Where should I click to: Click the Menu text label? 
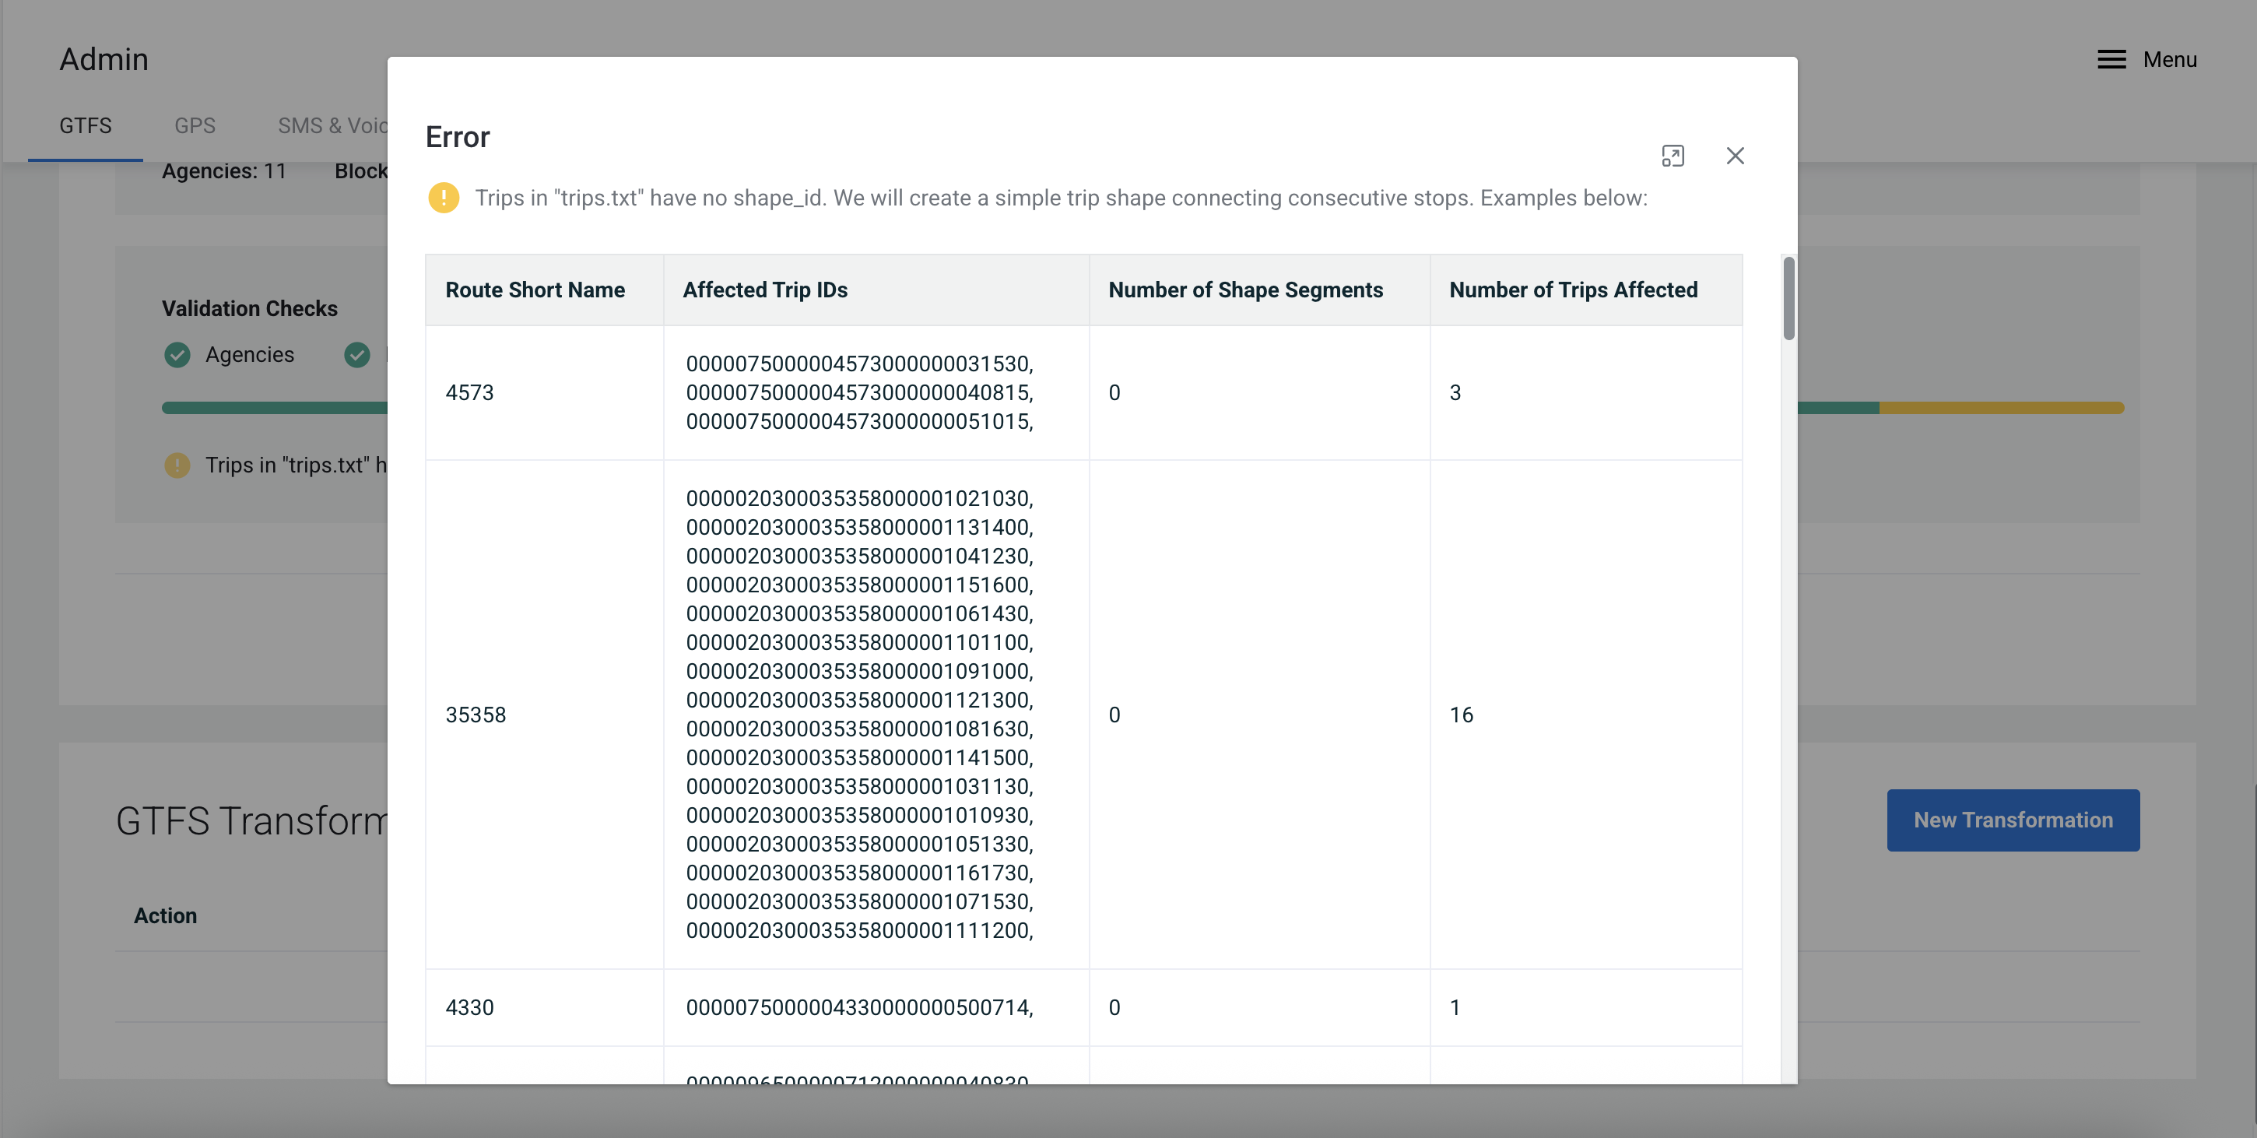(x=2169, y=60)
